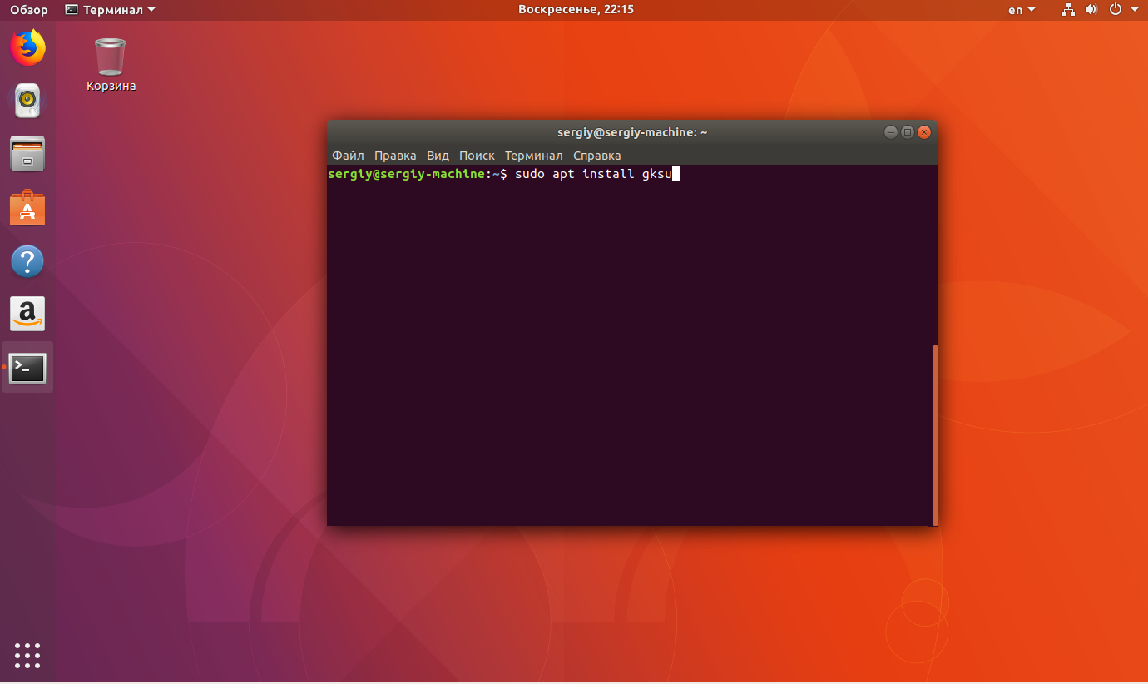Show applications grid at dock bottom

click(x=27, y=656)
